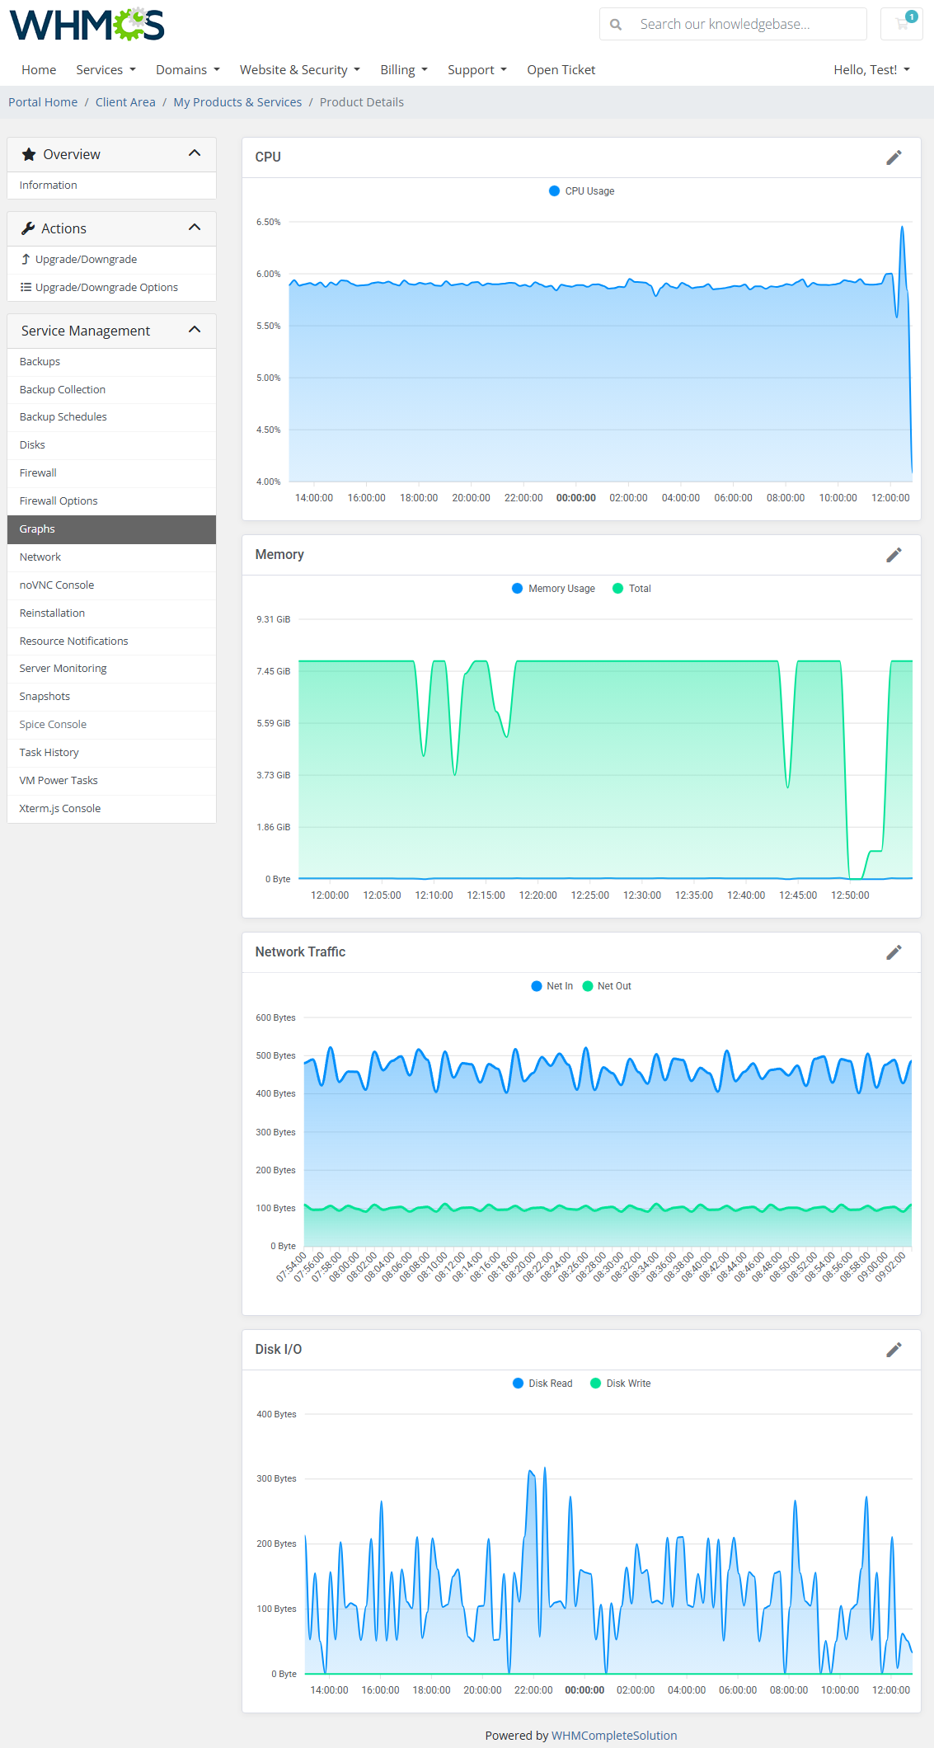Toggle the CPU Usage legend series
This screenshot has width=934, height=1748.
click(x=581, y=191)
